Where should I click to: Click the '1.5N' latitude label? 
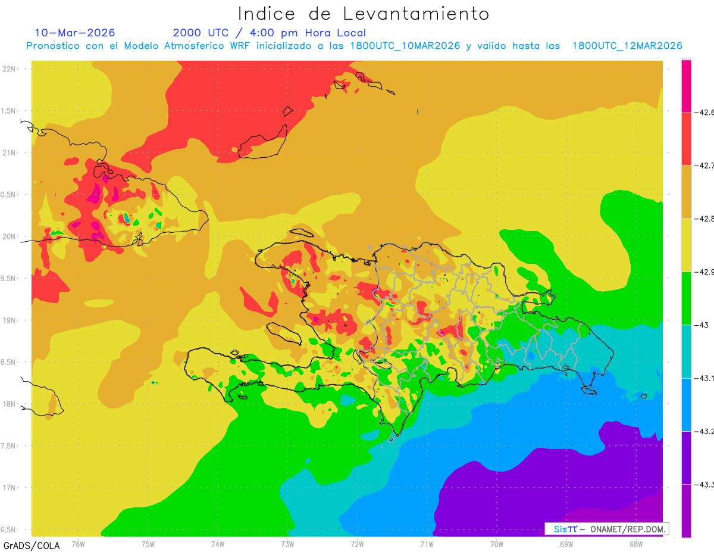[x=8, y=111]
